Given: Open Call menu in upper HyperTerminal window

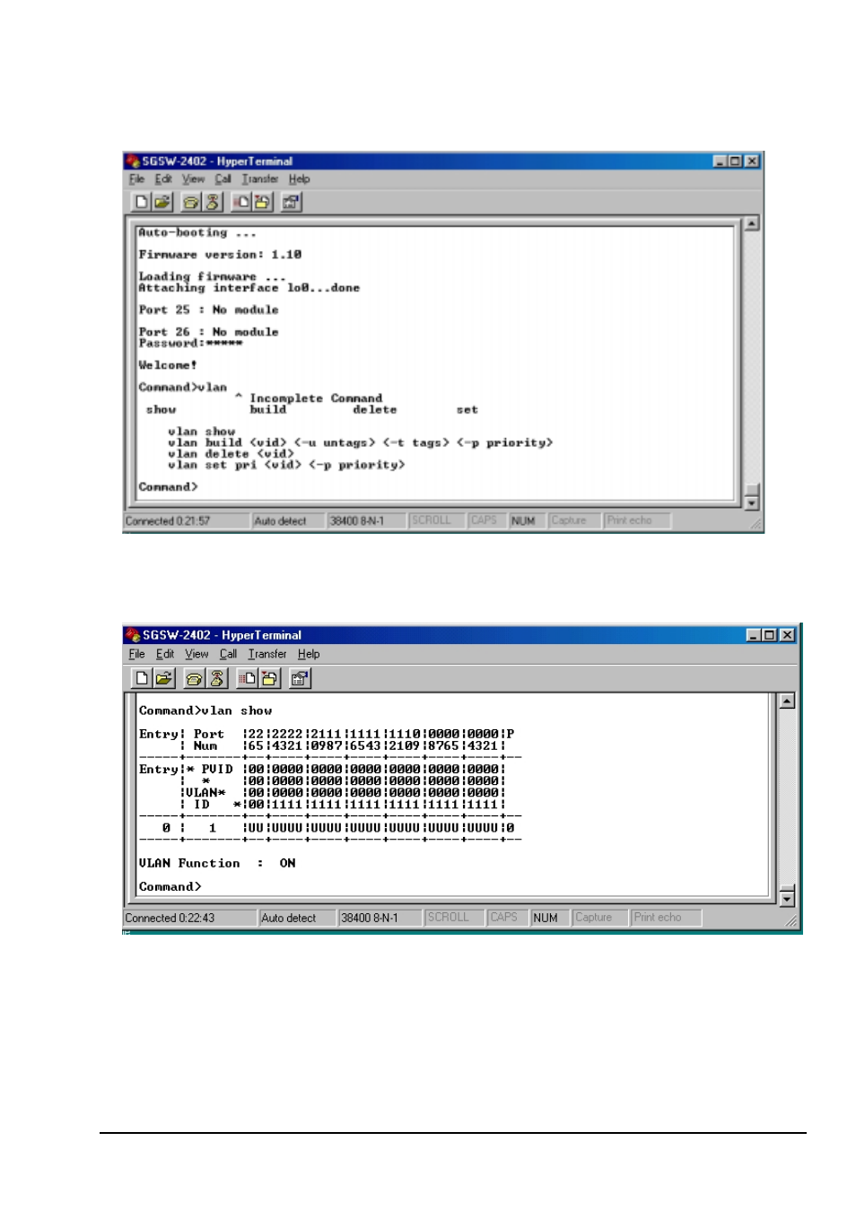Looking at the screenshot, I should 223,179.
